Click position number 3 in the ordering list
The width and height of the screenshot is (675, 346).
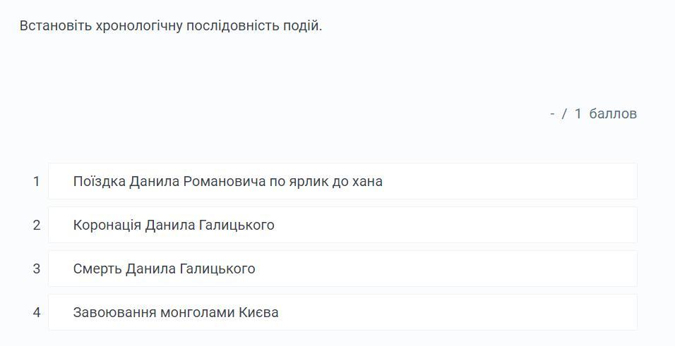pyautogui.click(x=37, y=268)
